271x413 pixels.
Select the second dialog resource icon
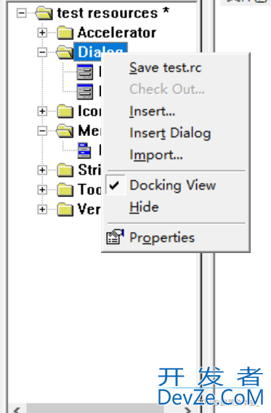click(85, 92)
